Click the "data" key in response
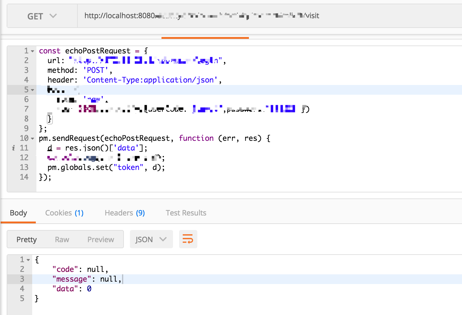Screen dimensions: 462x315 65,289
